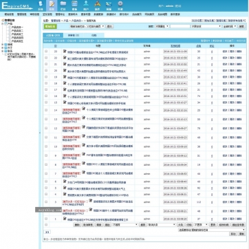Tick the checkbox for row ID 22

[46, 58]
